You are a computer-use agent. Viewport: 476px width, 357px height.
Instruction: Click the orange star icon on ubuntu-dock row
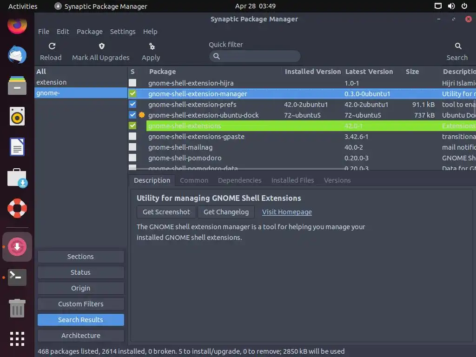coord(142,115)
